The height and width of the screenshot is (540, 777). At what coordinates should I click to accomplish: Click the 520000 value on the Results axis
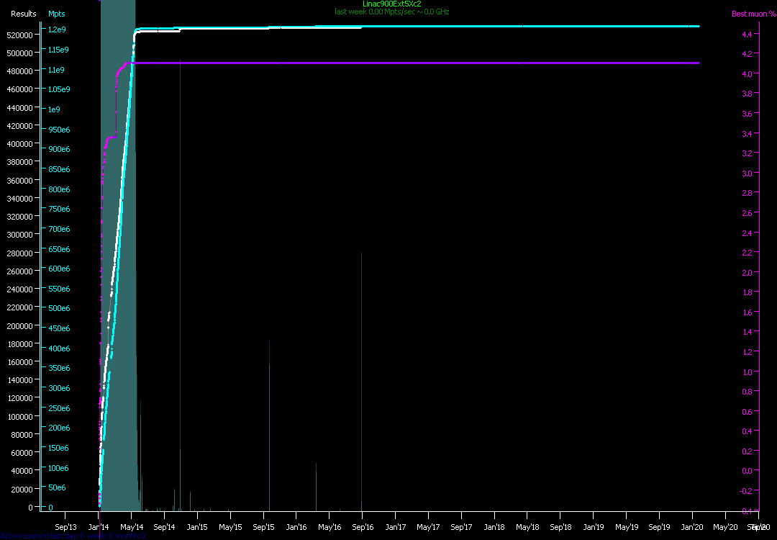(20, 35)
